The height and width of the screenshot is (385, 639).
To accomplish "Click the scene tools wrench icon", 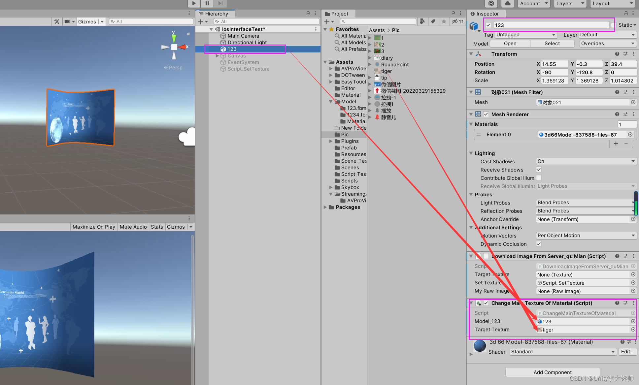I will 57,21.
